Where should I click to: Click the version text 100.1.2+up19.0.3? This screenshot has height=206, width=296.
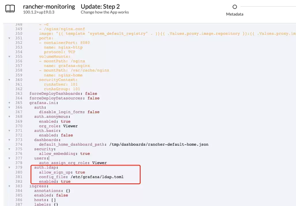tap(39, 12)
